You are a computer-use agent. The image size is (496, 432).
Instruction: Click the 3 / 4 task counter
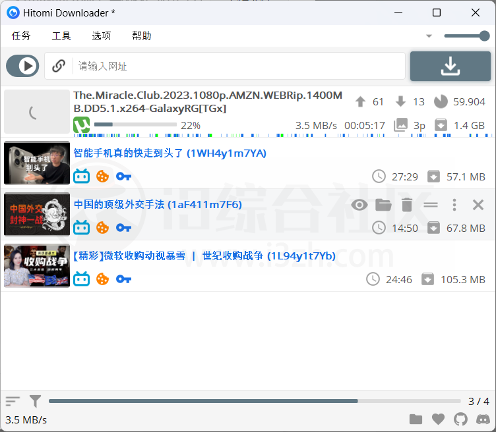coord(479,401)
